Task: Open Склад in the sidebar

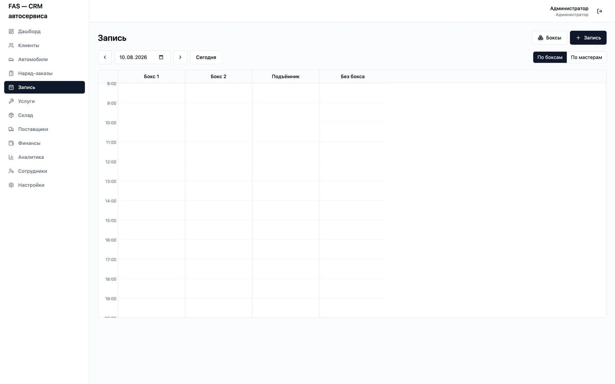Action: [x=44, y=115]
